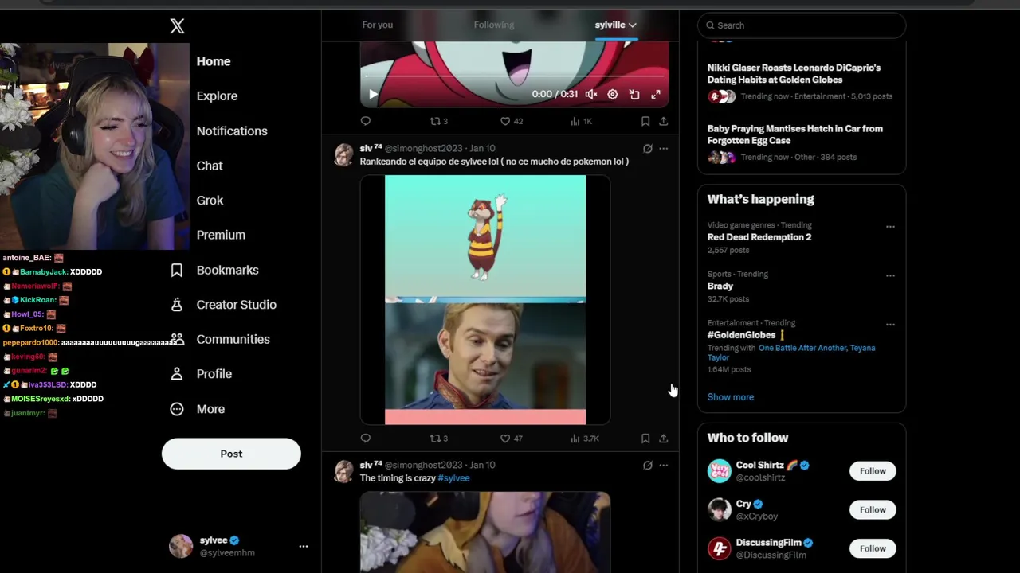Open sylvee account menu dots
The width and height of the screenshot is (1020, 573).
(303, 547)
